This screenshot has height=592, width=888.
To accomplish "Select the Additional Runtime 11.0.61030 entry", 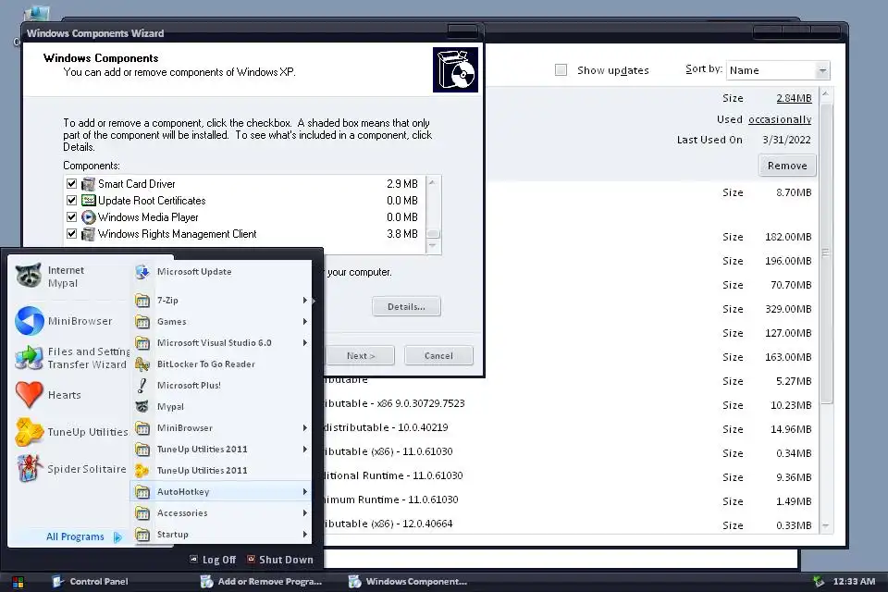I will point(393,475).
